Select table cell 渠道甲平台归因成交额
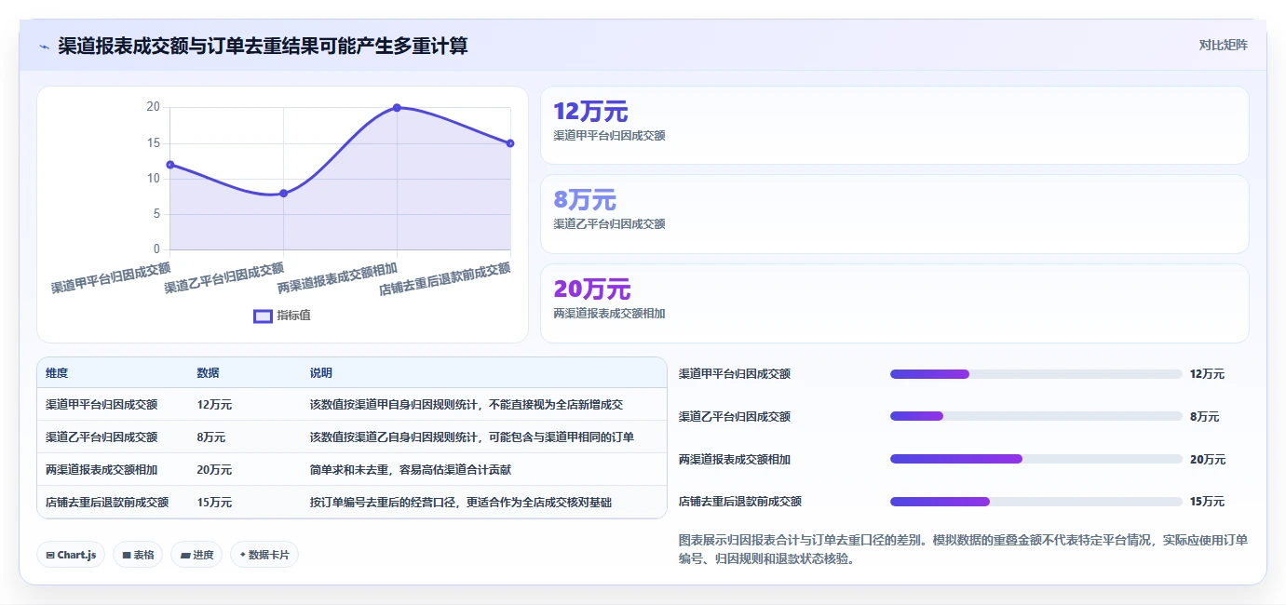The width and height of the screenshot is (1286, 605). pos(102,405)
